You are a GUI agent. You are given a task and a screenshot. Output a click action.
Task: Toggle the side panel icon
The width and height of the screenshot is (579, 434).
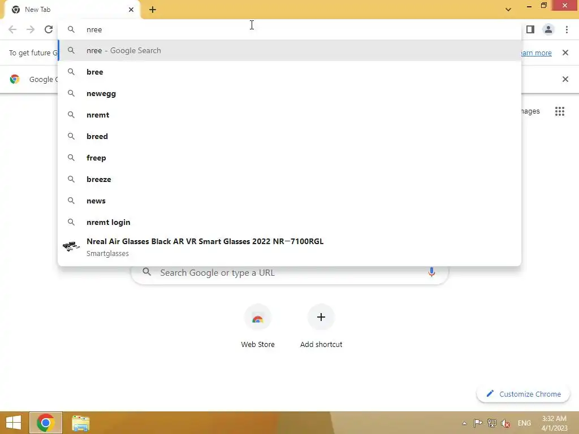530,29
